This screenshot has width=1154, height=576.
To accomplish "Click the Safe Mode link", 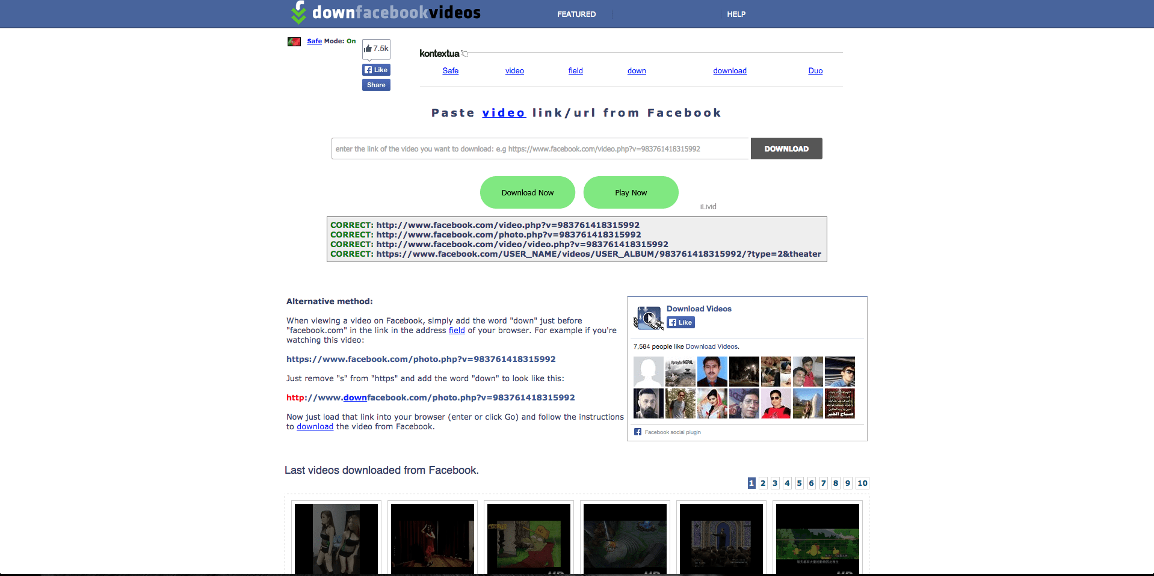I will 314,41.
